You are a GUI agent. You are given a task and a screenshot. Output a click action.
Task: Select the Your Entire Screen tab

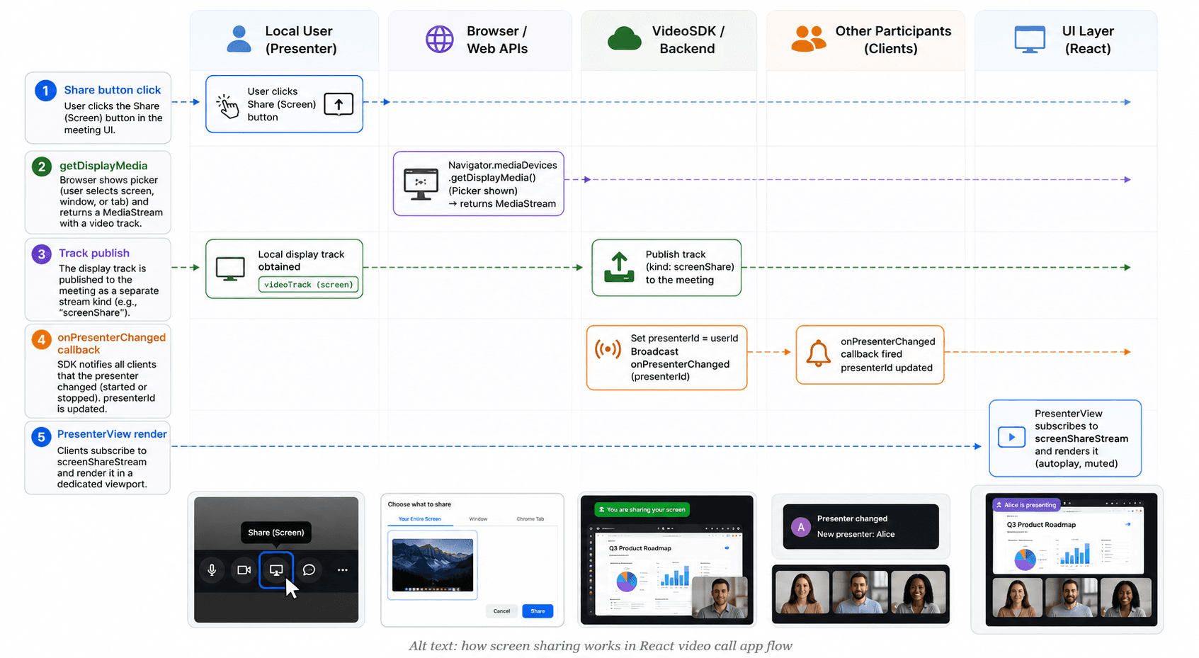tap(419, 519)
